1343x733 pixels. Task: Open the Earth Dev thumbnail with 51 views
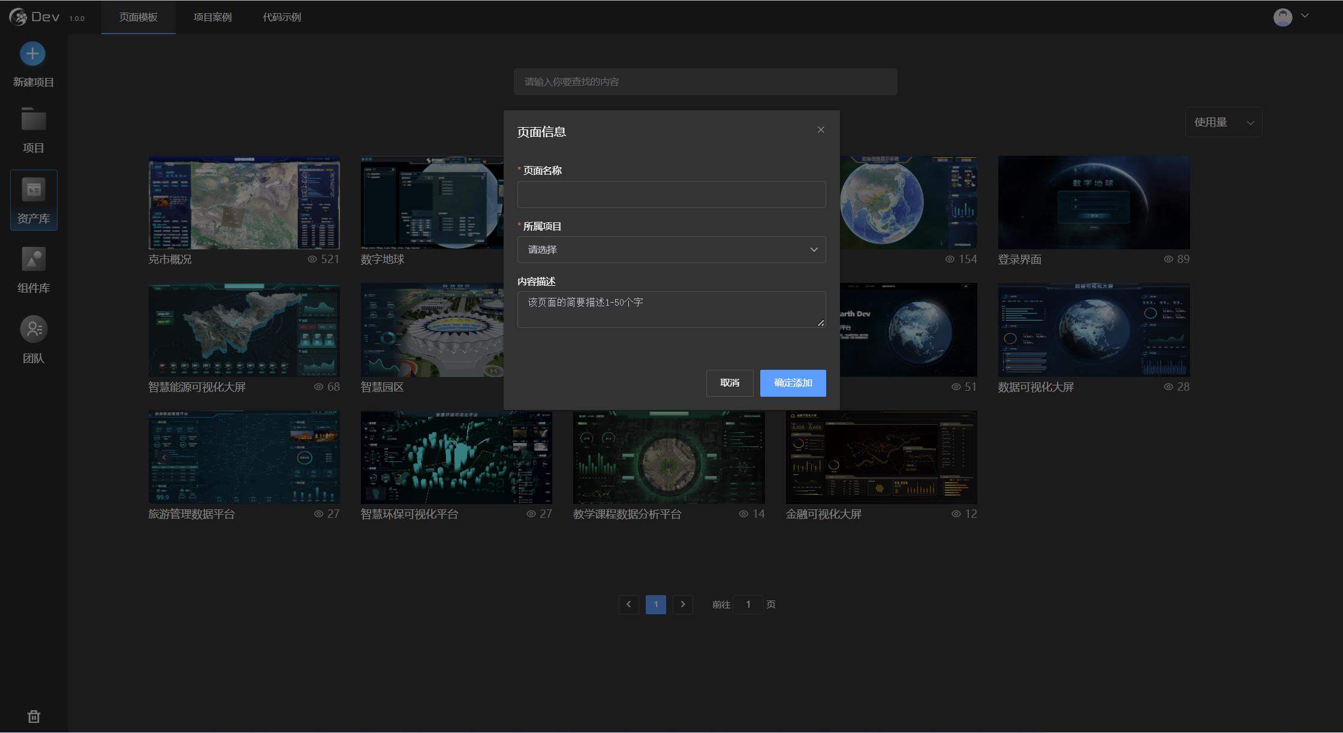click(908, 330)
